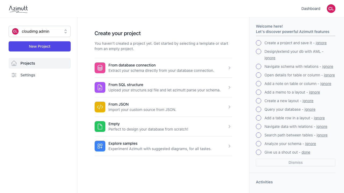Screen dimensions: 344x193
Task: Click the 'Activities' heading
Action: pyautogui.click(x=264, y=182)
